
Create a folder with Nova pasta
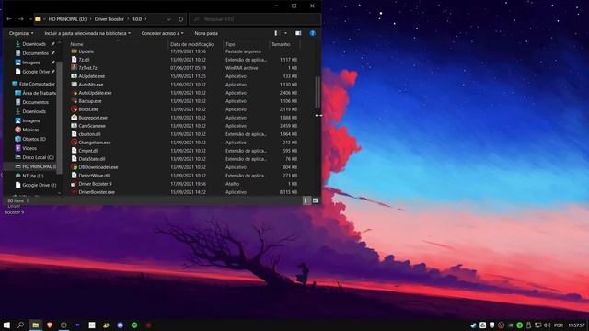[x=206, y=33]
